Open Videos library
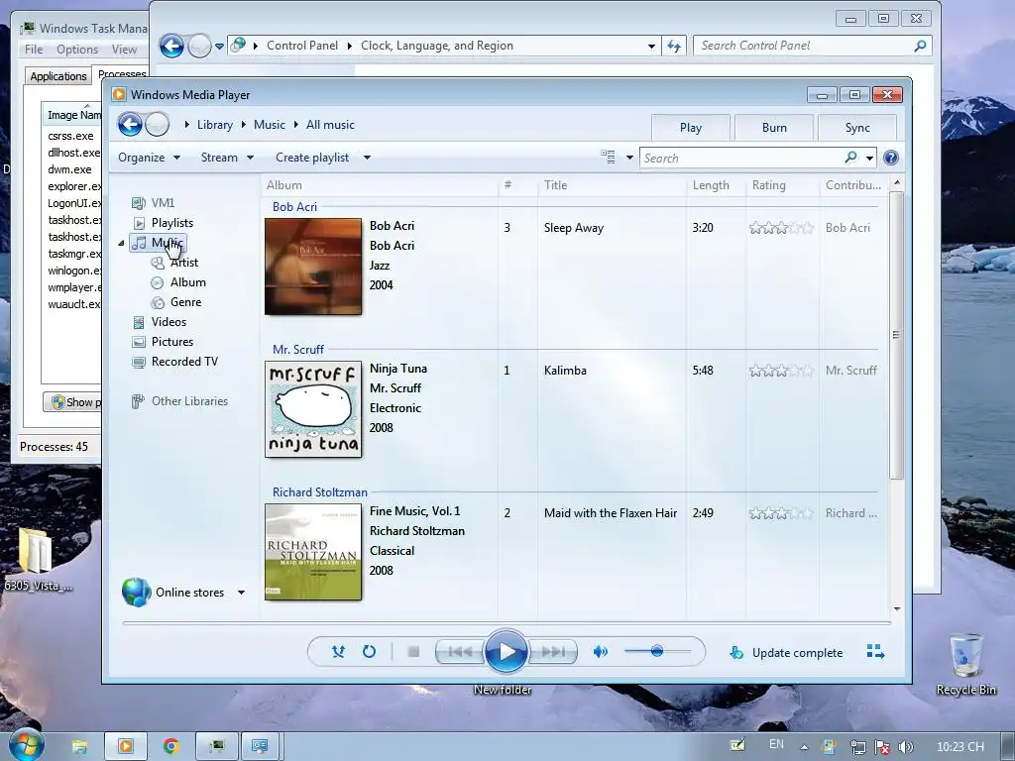1015x761 pixels. 169,322
